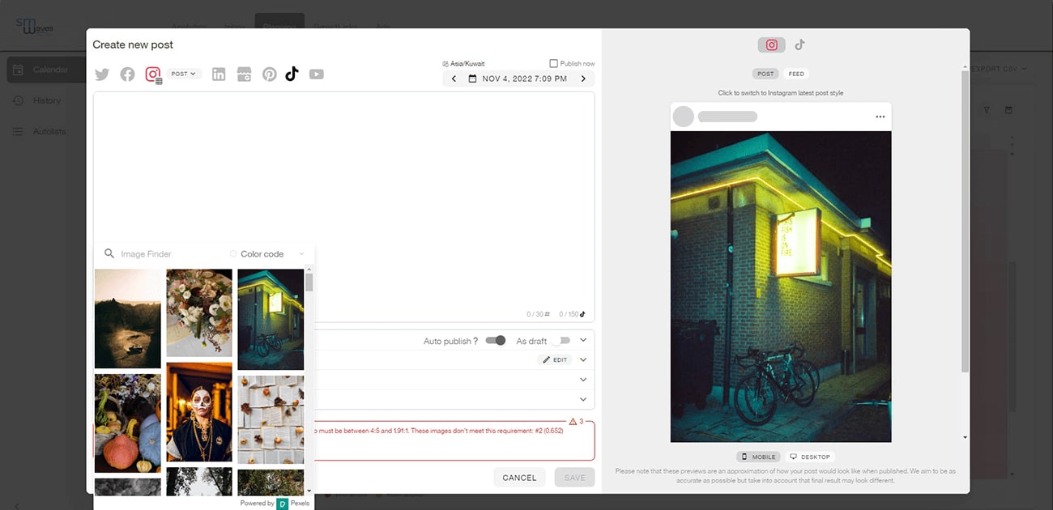Switch preview to DESKTOP view

(x=811, y=457)
